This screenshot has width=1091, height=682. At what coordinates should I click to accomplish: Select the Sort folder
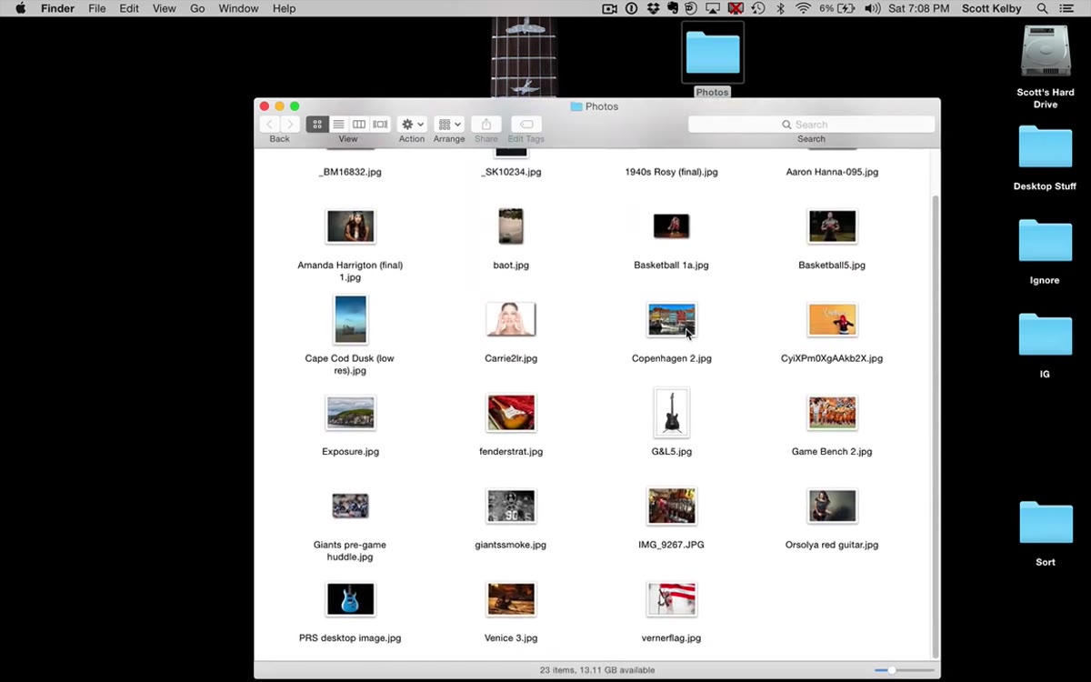coord(1046,523)
